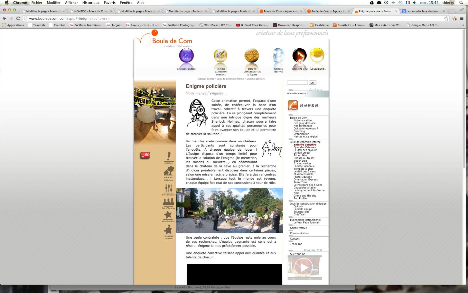
Task: Open Nantes et sa région link
Action: pos(306,137)
